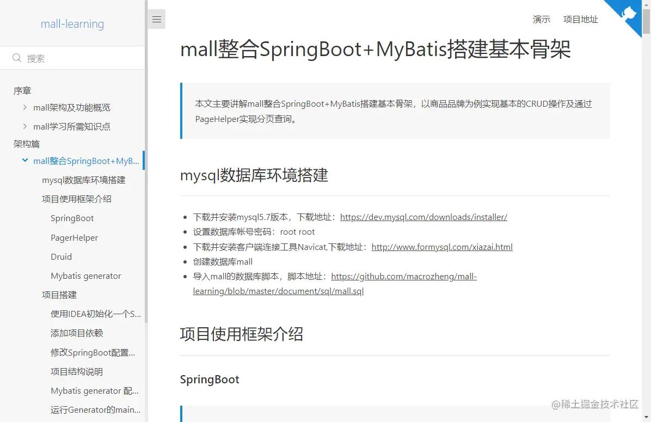Open the 项目地址 link
The height and width of the screenshot is (422, 651).
(x=580, y=19)
